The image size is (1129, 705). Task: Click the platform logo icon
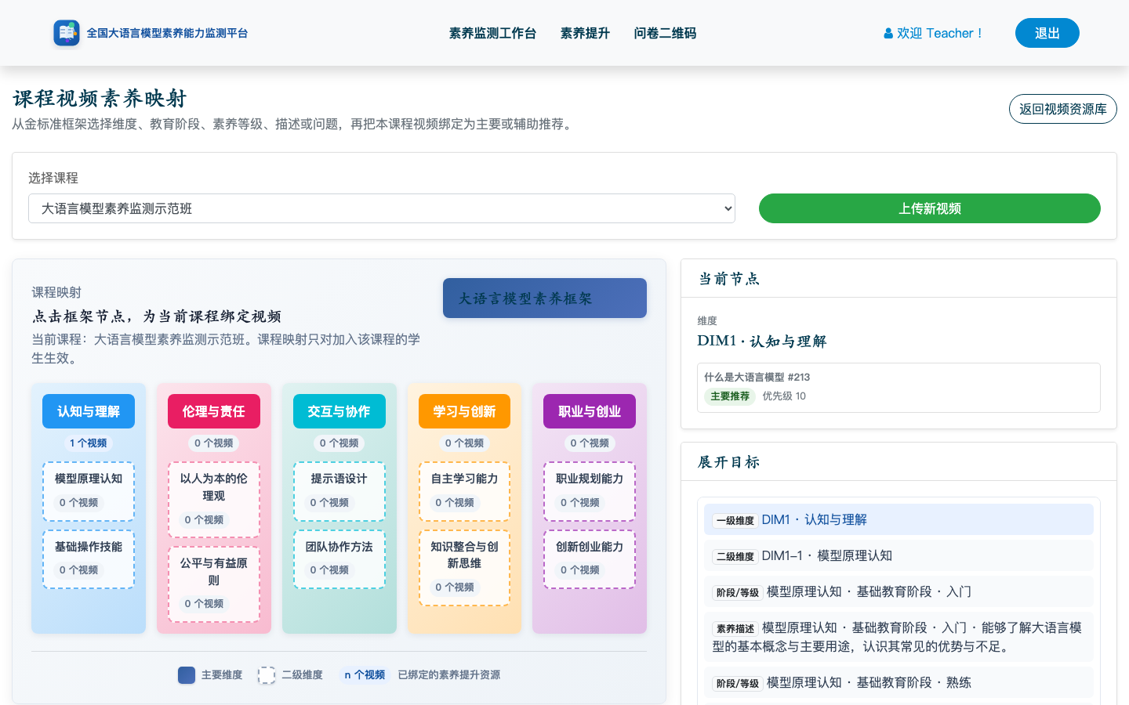click(x=67, y=33)
